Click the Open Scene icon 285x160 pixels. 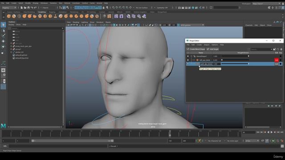25,8
